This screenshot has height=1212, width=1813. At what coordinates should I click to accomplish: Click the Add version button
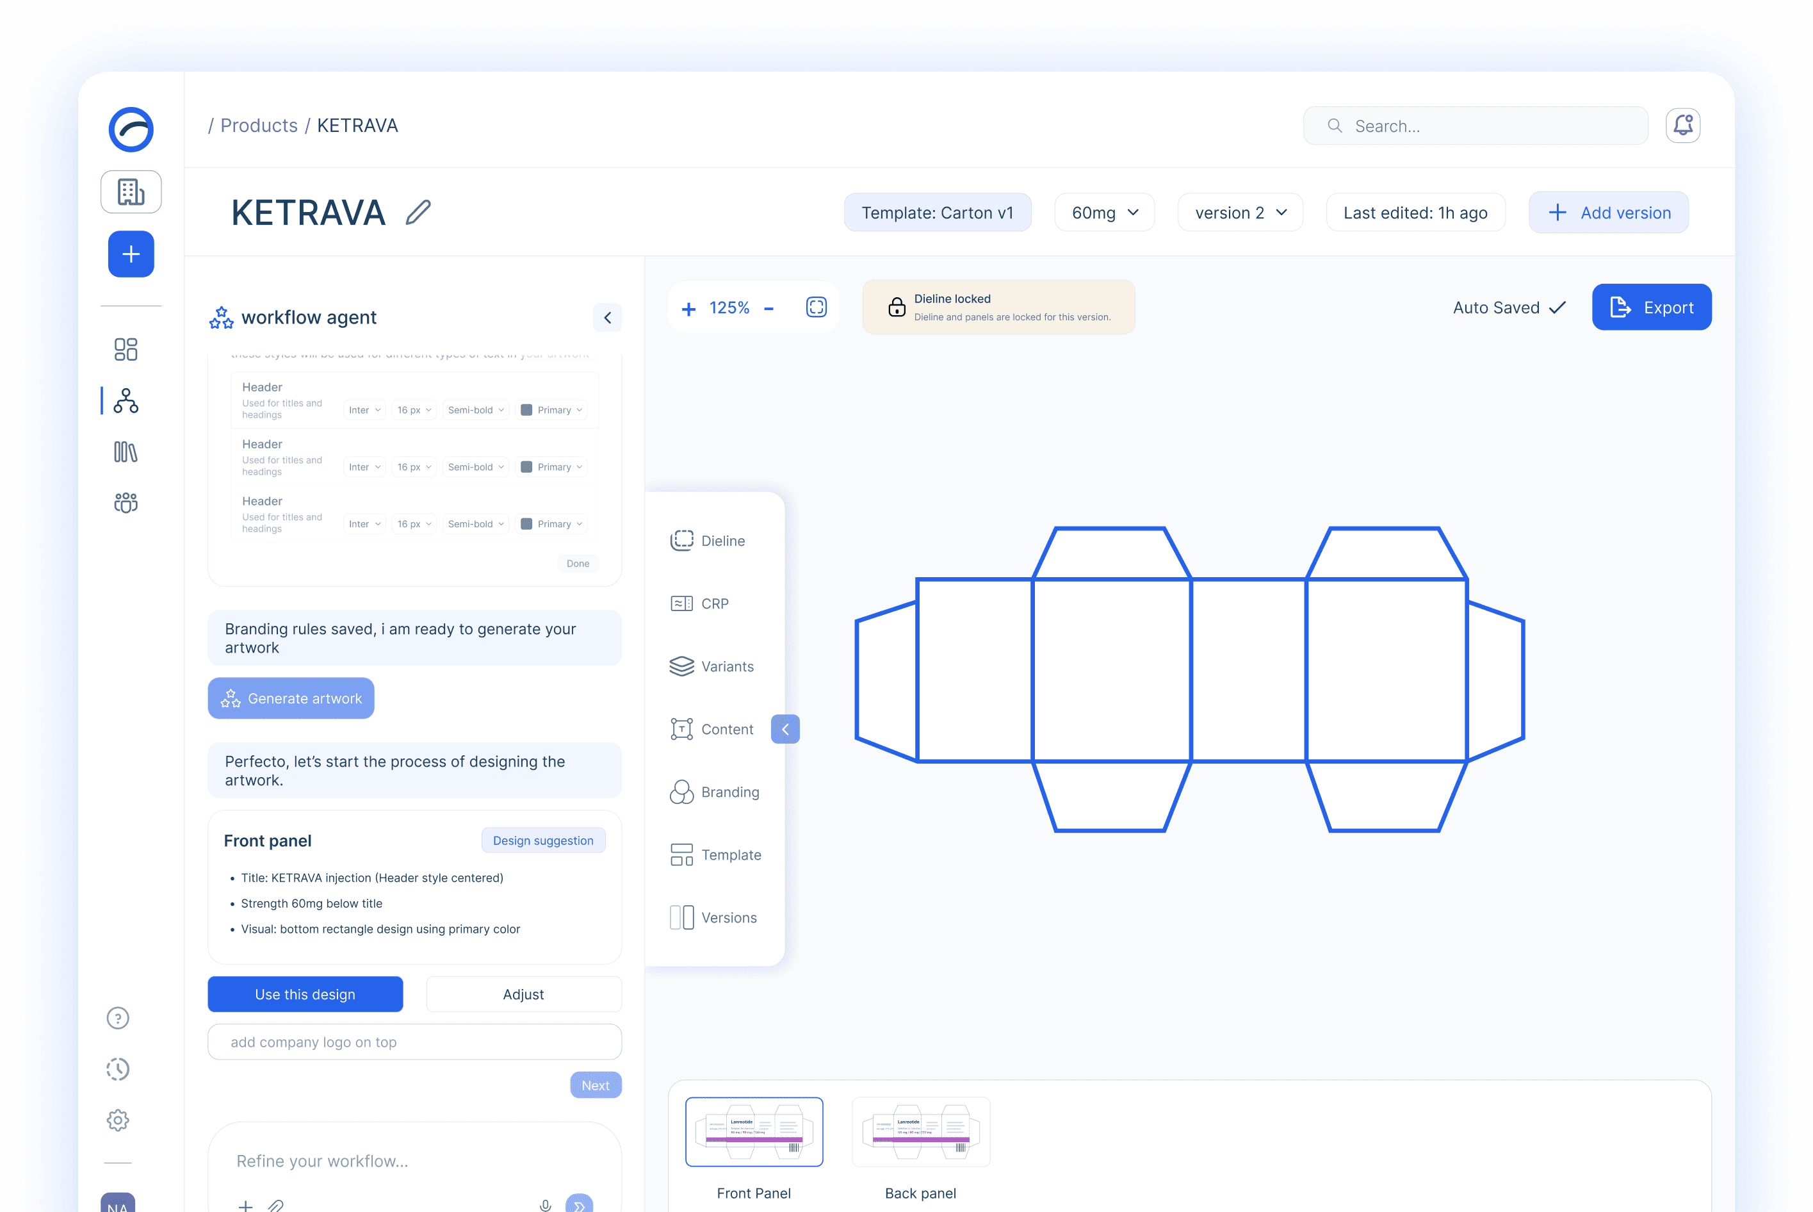point(1608,213)
